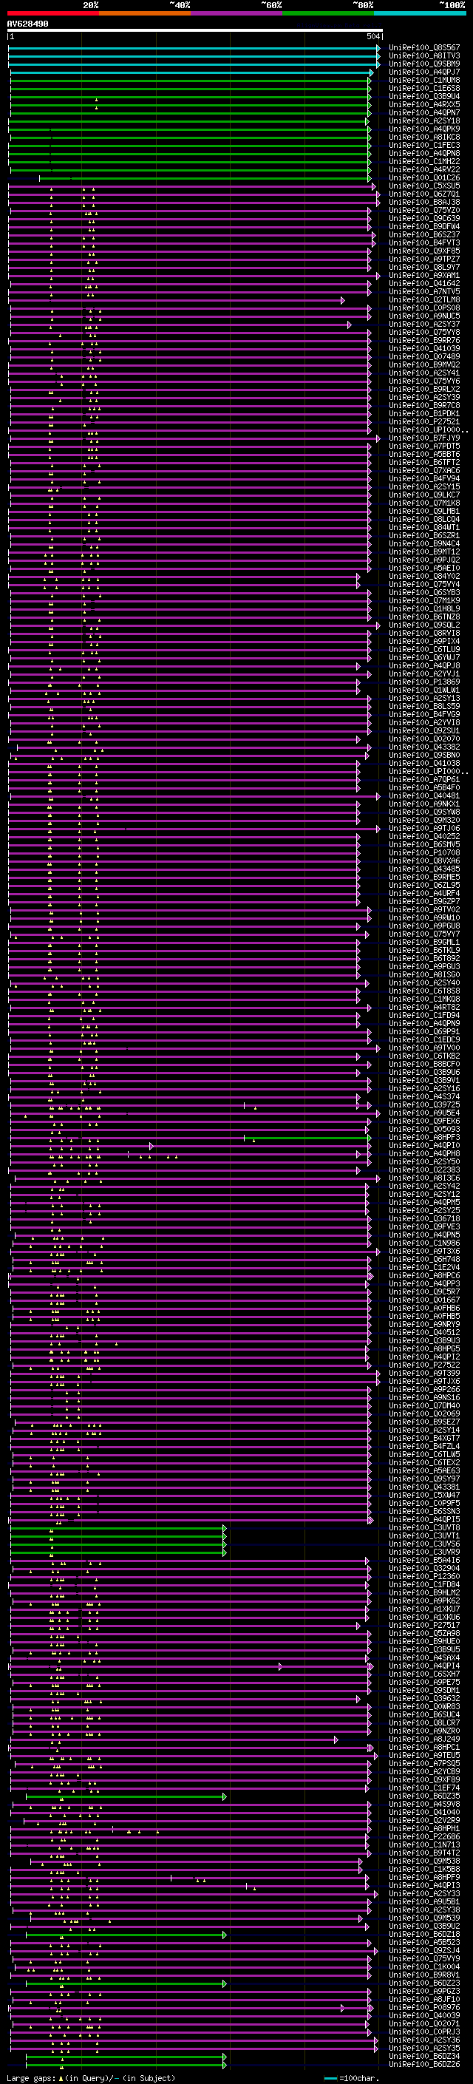Click the orange ~40% identity legend bar

tap(146, 13)
